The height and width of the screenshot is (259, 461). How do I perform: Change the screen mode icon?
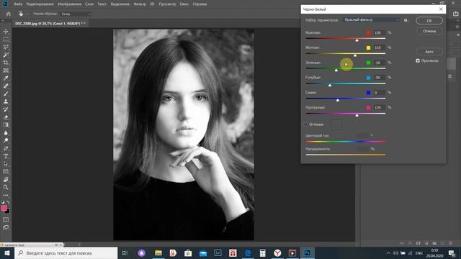(x=6, y=227)
